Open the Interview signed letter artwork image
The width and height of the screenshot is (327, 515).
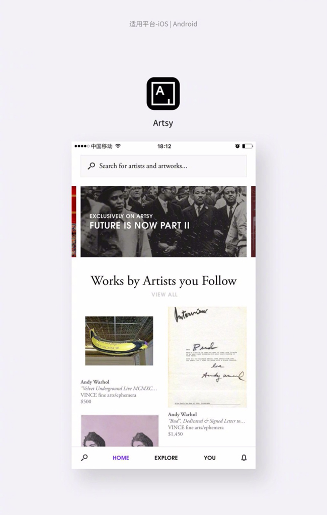tap(207, 357)
